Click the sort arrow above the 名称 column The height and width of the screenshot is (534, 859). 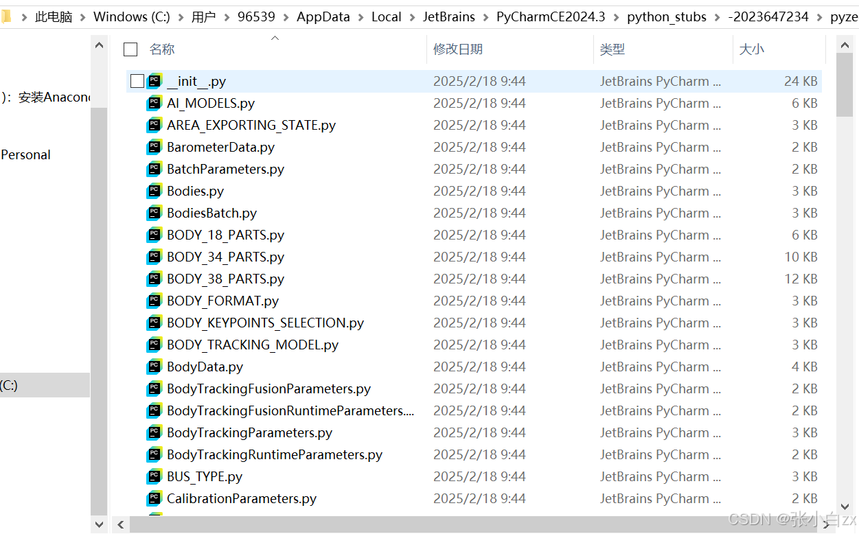[275, 38]
